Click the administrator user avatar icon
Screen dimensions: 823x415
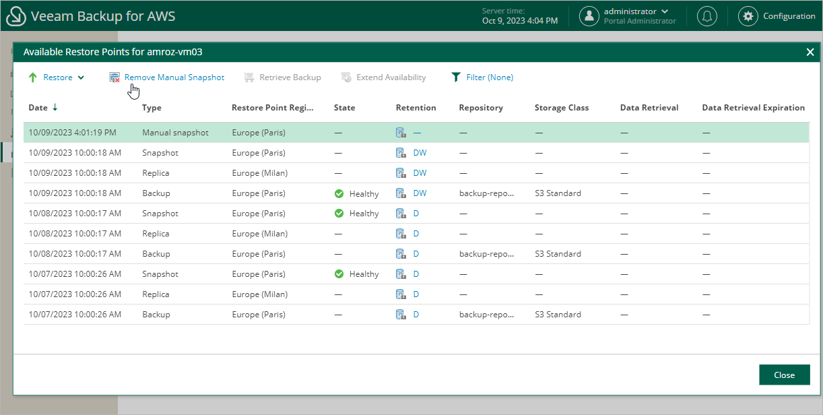(589, 16)
